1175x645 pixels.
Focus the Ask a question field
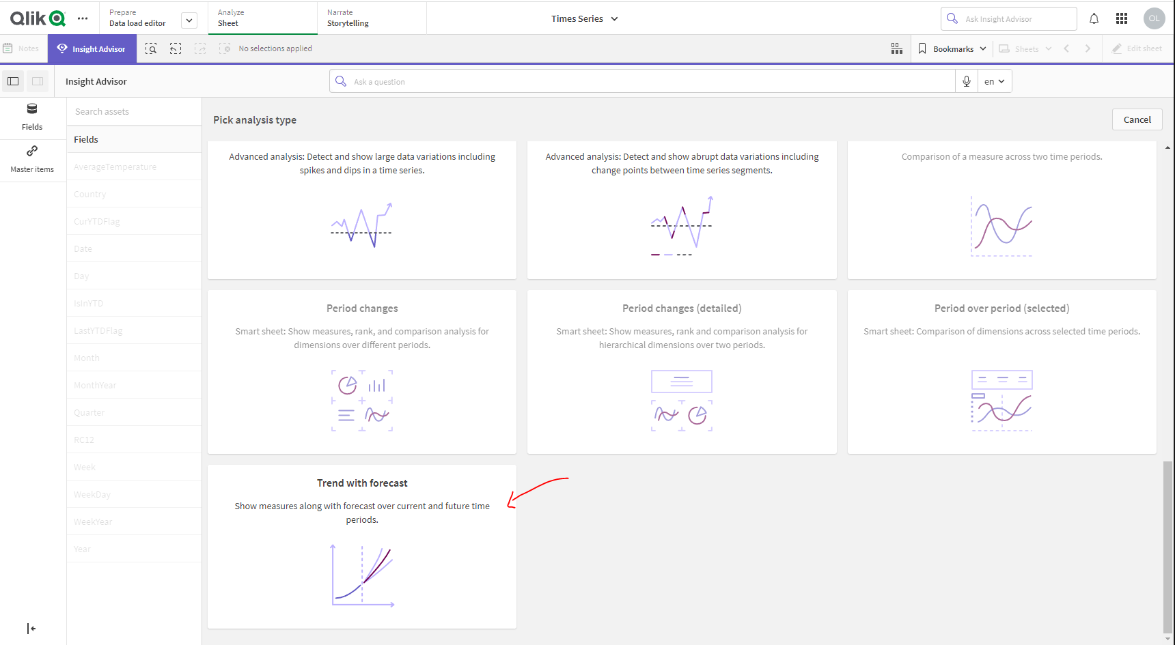click(649, 81)
